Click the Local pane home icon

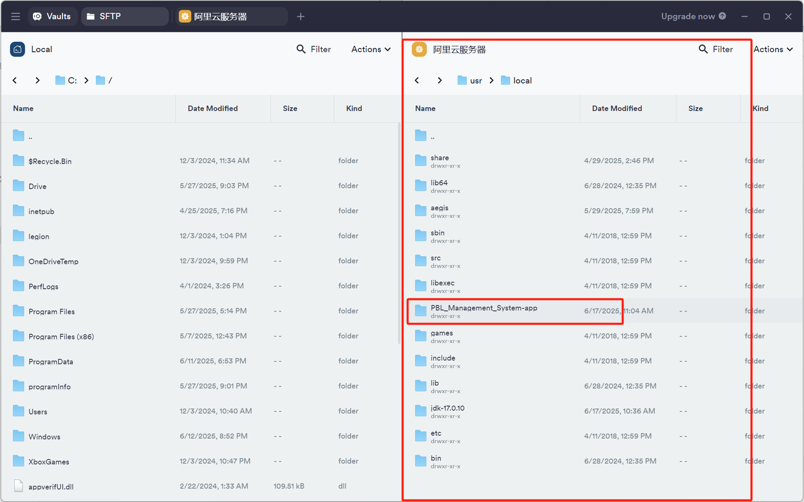[18, 49]
